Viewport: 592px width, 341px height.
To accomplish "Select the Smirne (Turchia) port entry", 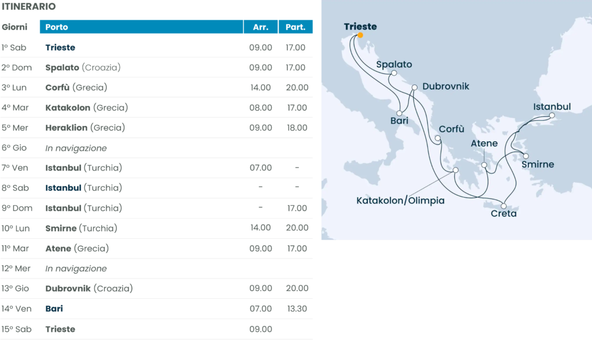I will point(81,228).
